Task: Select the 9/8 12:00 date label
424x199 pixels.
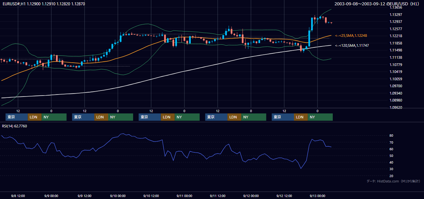Action: [18, 196]
